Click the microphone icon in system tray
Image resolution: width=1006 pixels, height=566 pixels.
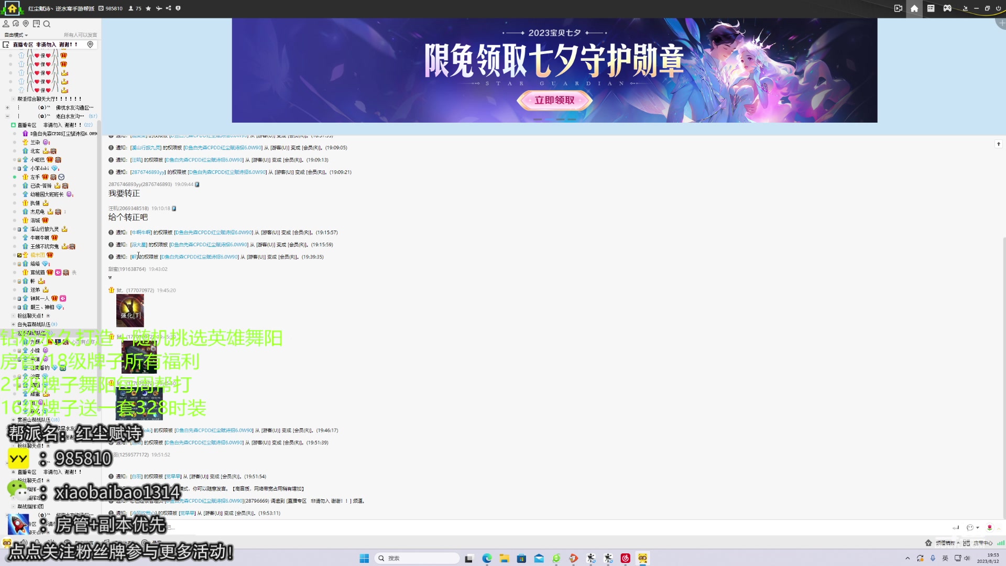coord(933,558)
